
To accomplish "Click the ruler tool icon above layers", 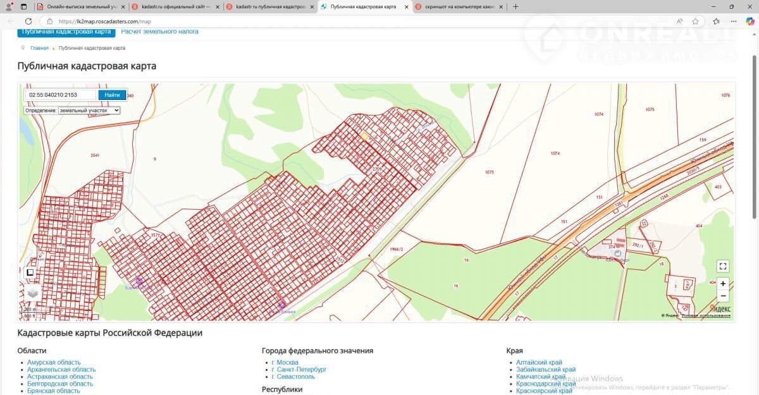I will coord(30,273).
